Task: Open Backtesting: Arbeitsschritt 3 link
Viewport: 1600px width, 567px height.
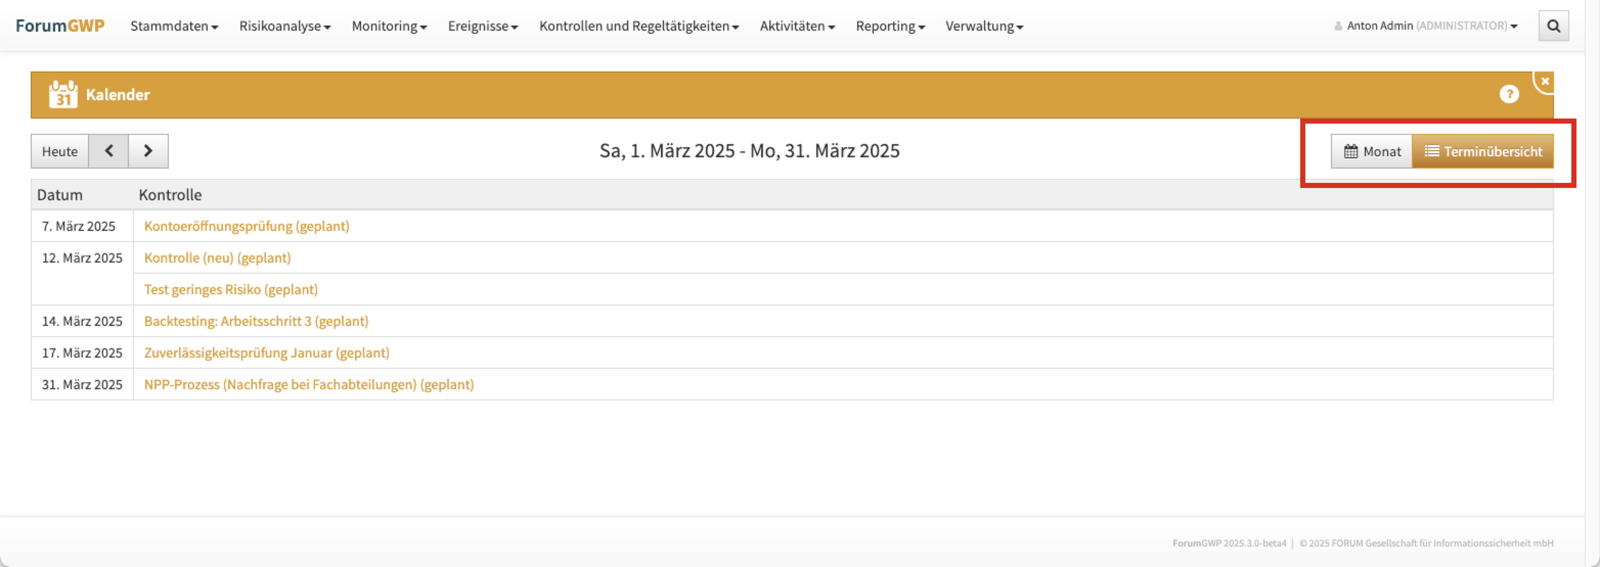Action: [256, 321]
